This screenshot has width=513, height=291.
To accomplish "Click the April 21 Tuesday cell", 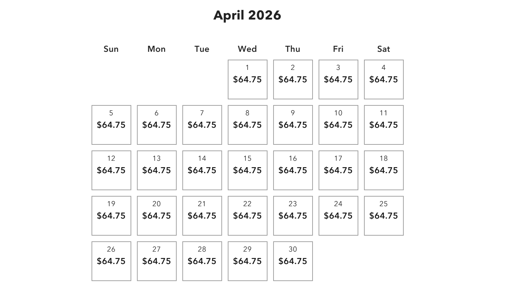I will click(x=202, y=216).
